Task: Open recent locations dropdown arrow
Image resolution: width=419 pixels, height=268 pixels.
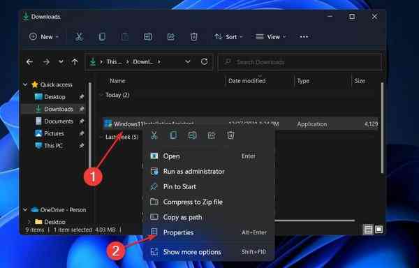Action: [61, 62]
